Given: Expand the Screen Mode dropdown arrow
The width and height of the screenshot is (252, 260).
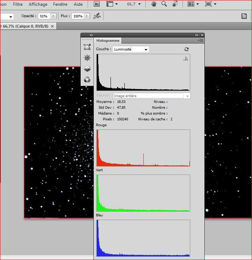Looking at the screenshot, I should click(215, 4).
